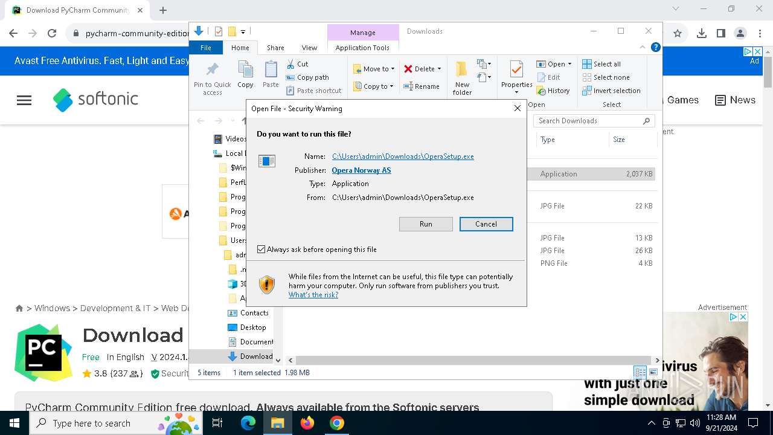
Task: Click Chrome reload page icon
Action: 52,34
